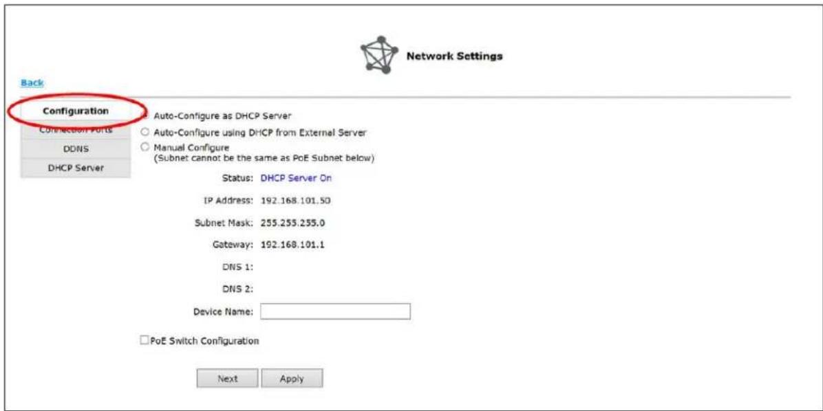
Task: Click the Next button
Action: click(227, 379)
